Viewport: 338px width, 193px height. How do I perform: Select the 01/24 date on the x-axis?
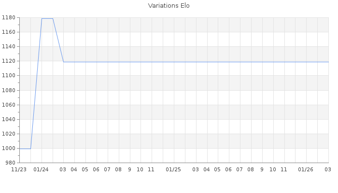pos(42,170)
